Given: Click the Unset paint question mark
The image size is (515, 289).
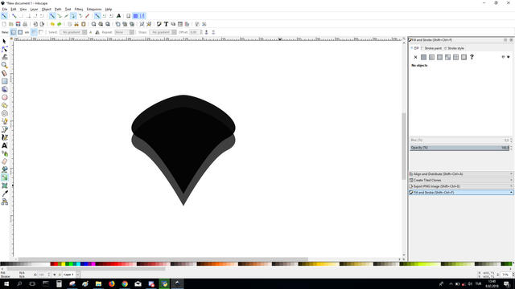Looking at the screenshot, I should [472, 57].
